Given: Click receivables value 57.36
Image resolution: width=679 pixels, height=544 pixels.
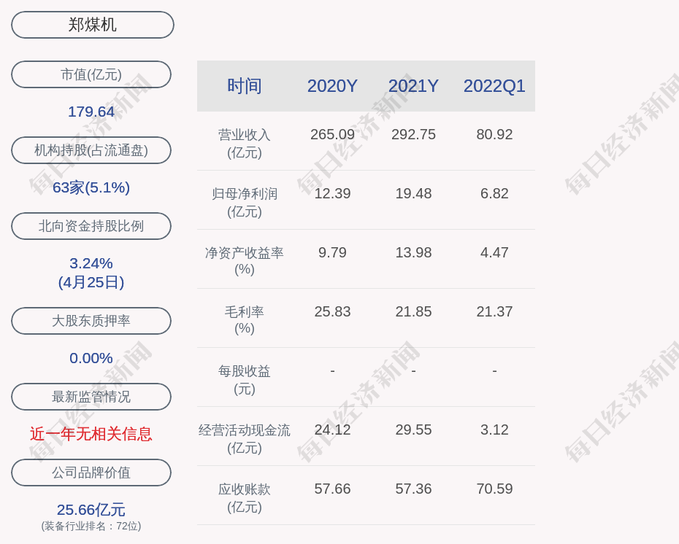Looking at the screenshot, I should (x=413, y=489).
